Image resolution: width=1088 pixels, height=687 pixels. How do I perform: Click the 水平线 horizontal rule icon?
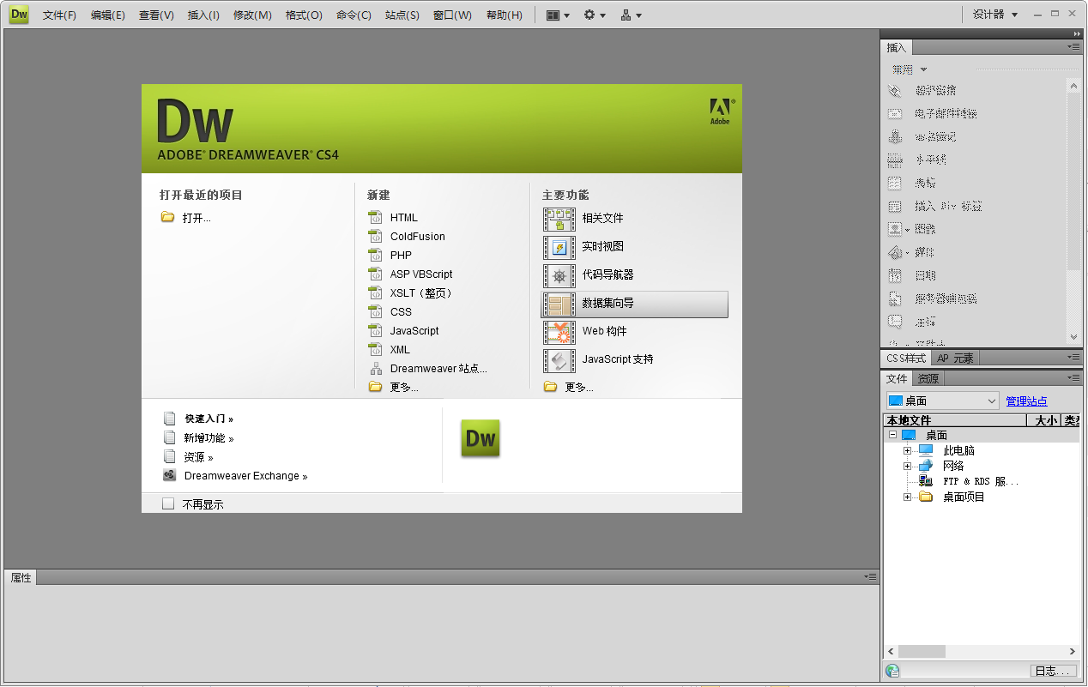(895, 160)
